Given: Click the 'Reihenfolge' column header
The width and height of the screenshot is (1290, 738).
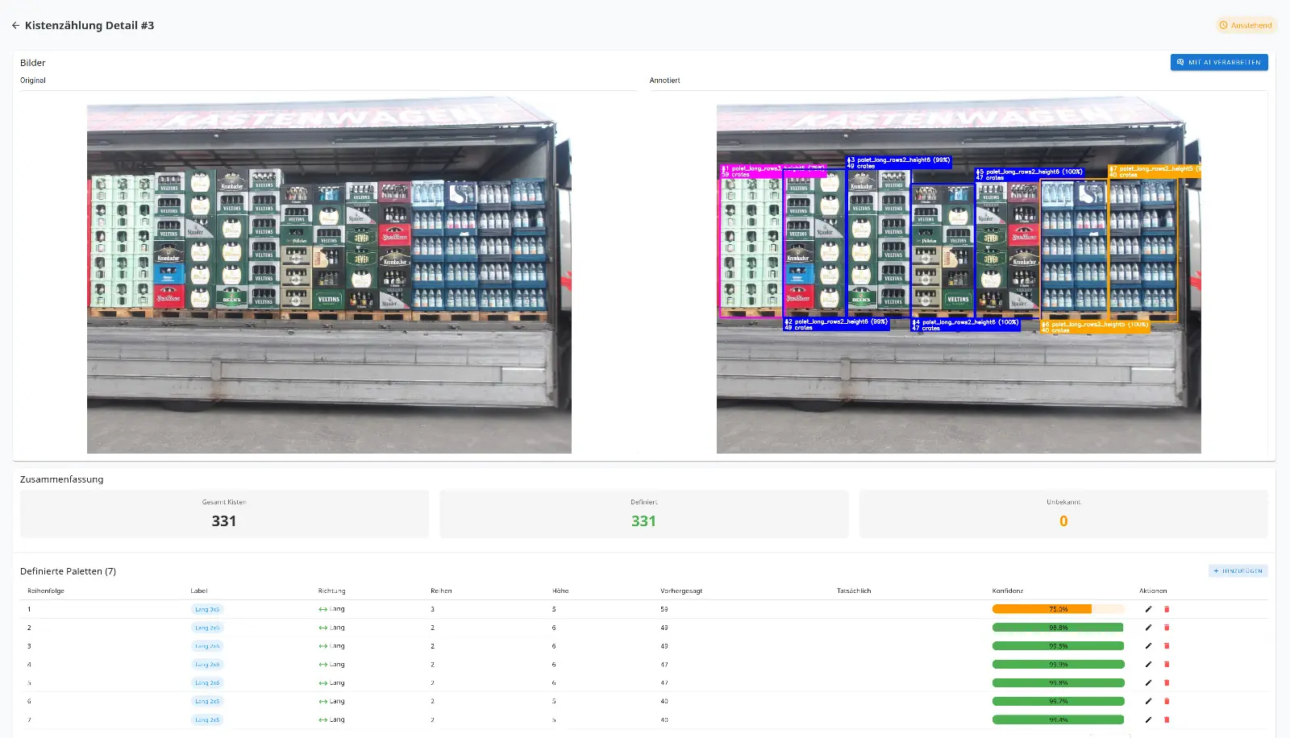Looking at the screenshot, I should pos(46,591).
